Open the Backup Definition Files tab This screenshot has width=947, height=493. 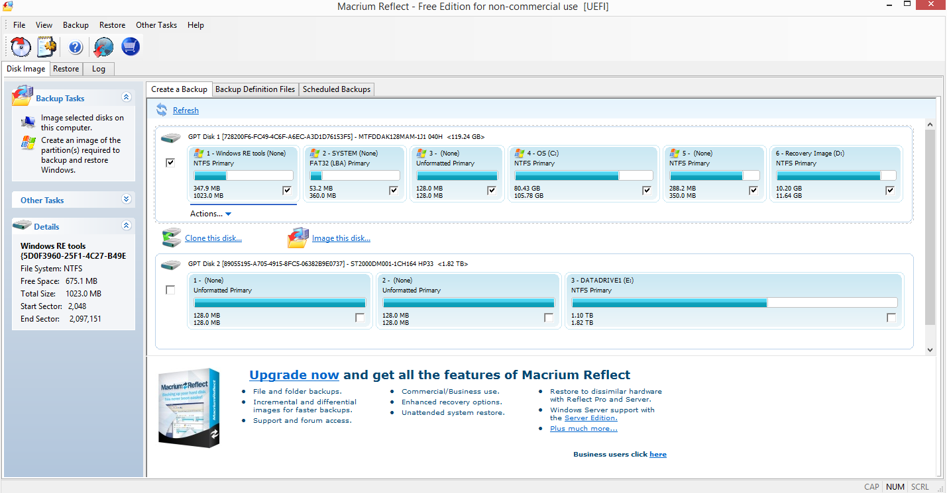255,89
